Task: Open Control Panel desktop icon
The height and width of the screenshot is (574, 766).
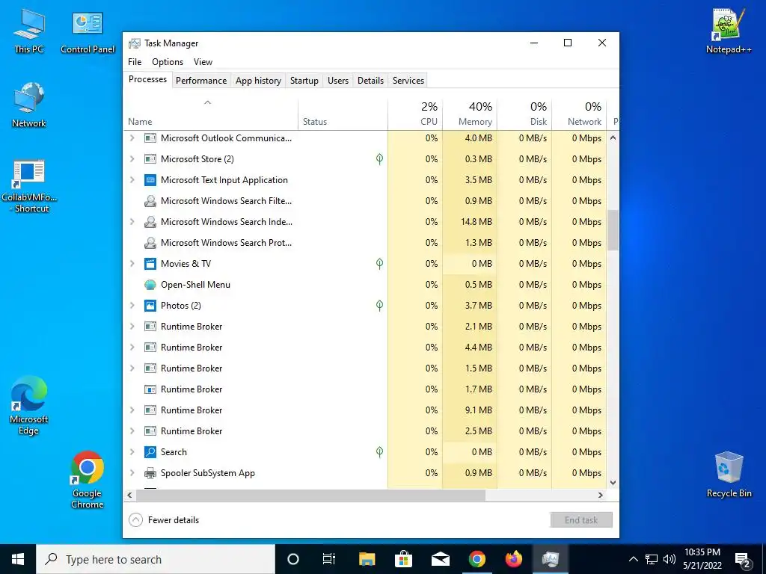Action: 88,31
